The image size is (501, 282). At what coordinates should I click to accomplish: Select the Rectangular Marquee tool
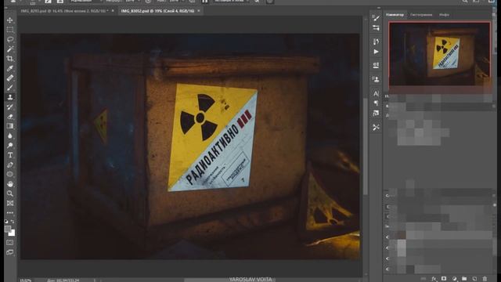(10, 30)
